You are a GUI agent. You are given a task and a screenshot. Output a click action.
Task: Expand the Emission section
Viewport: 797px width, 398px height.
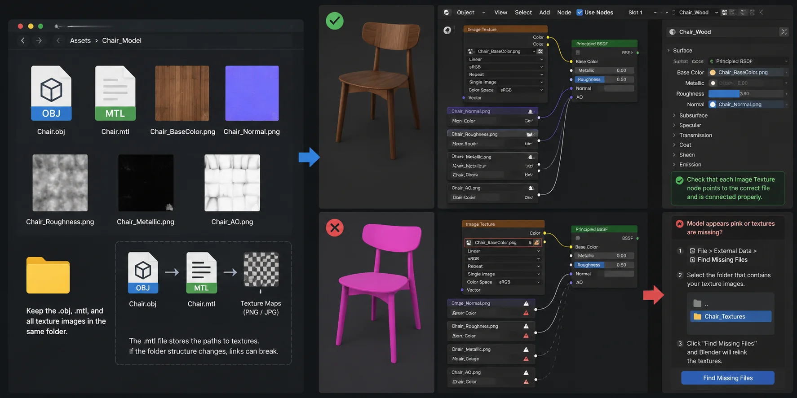pos(687,165)
